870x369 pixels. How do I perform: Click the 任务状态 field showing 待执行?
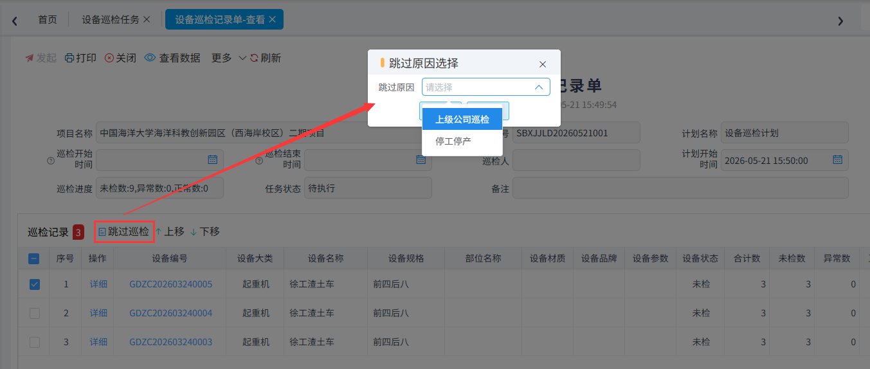click(x=368, y=188)
